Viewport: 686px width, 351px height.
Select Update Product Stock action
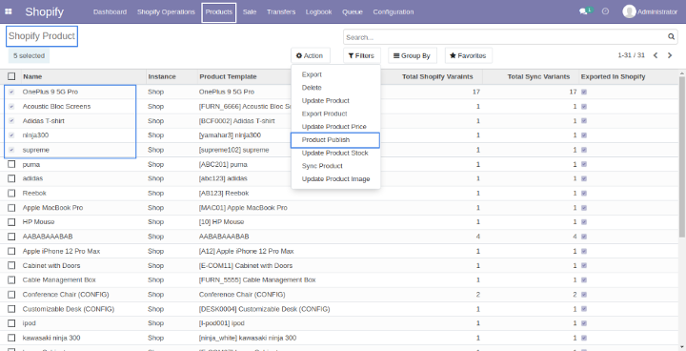[335, 153]
